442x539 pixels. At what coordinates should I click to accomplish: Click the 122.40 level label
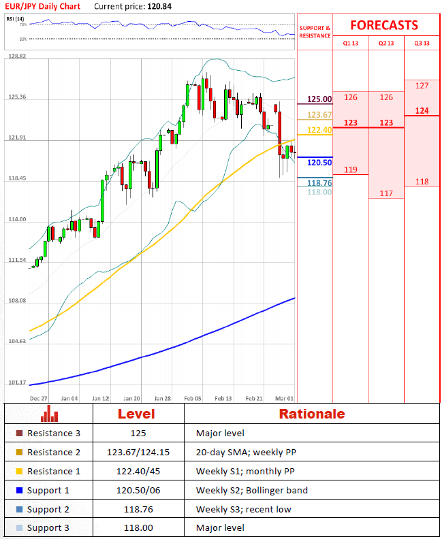tap(319, 129)
